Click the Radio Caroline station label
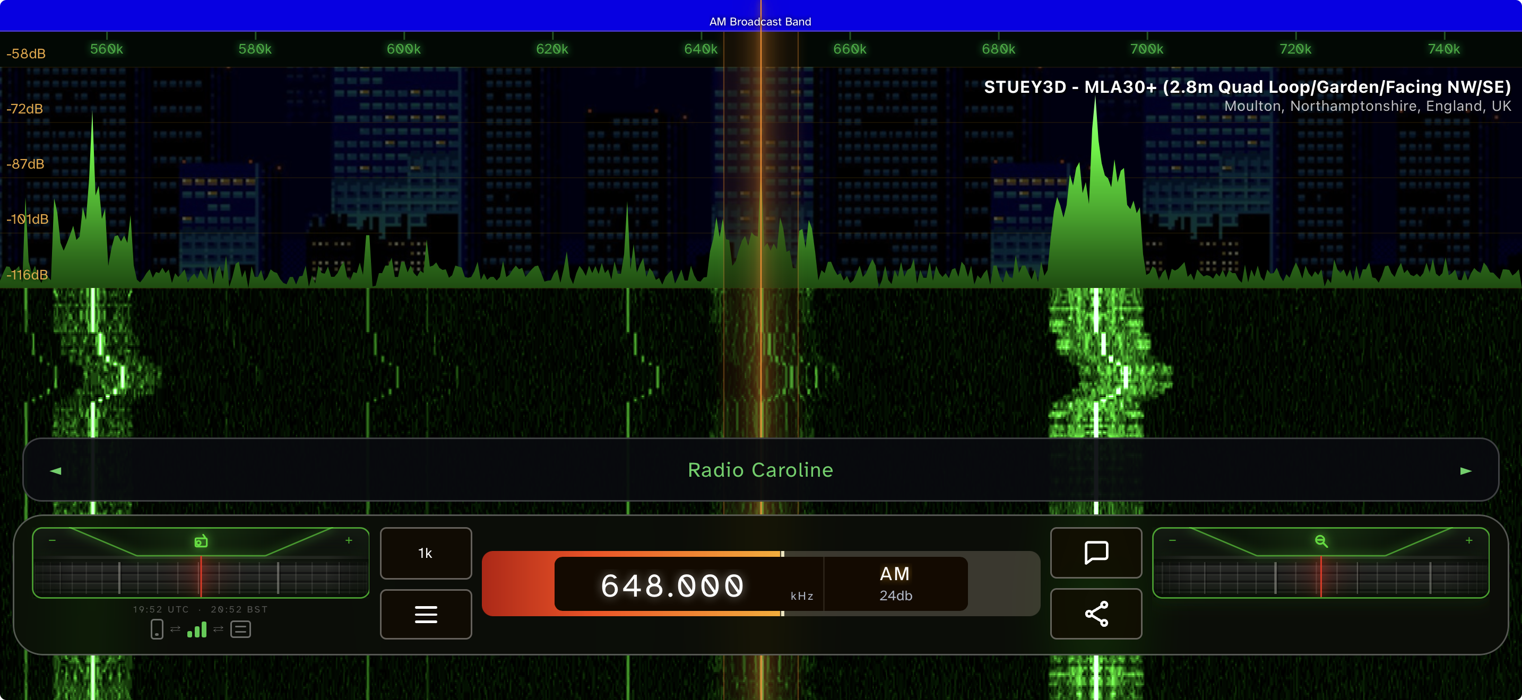This screenshot has width=1522, height=700. (x=760, y=470)
